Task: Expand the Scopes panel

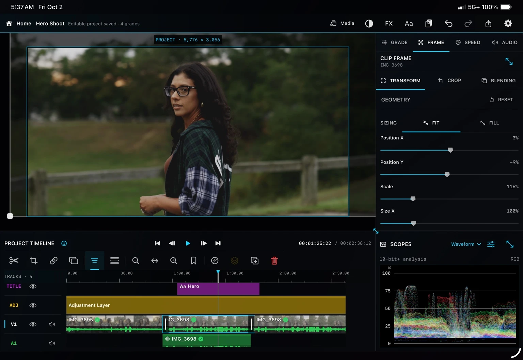Action: [x=510, y=244]
